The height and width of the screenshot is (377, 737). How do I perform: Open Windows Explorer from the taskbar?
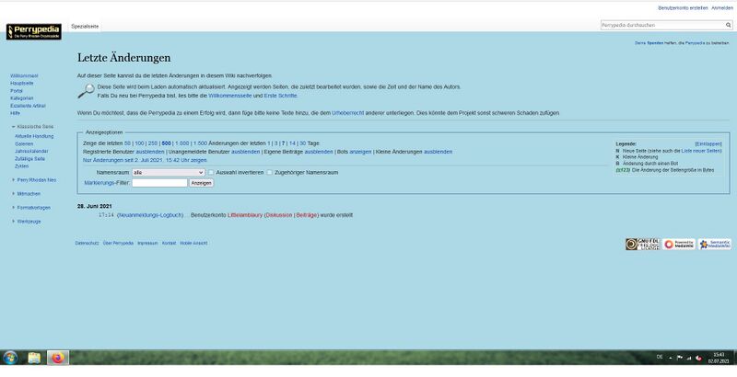pyautogui.click(x=34, y=357)
